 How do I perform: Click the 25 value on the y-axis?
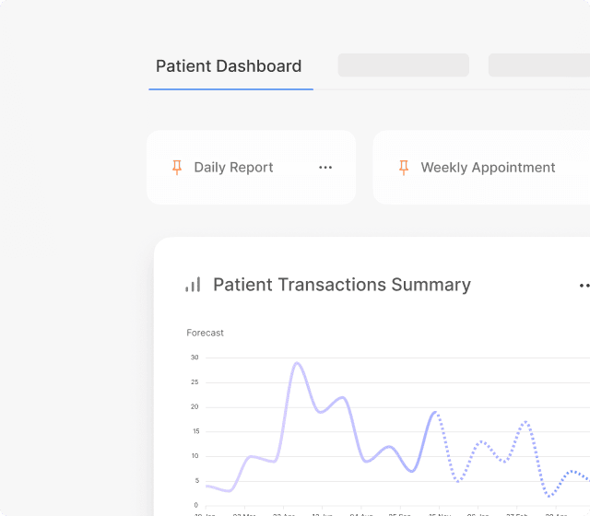tap(195, 382)
